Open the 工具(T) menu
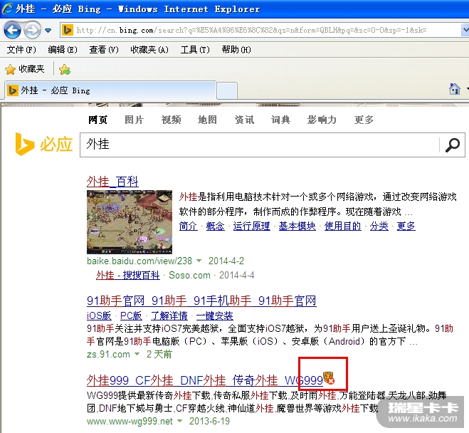Viewport: 469px width, 433px height. click(x=195, y=50)
